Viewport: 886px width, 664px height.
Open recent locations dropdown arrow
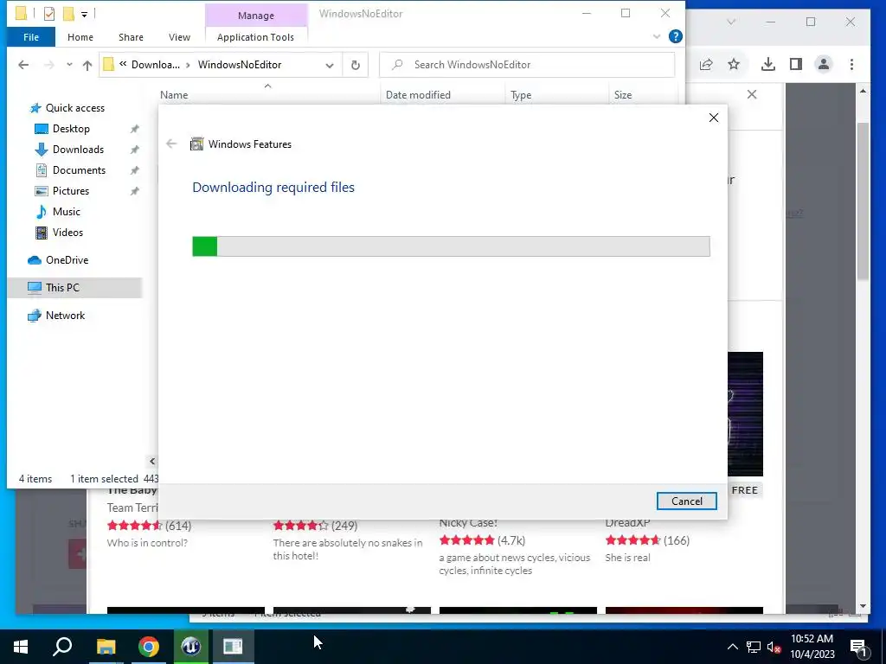pos(69,65)
